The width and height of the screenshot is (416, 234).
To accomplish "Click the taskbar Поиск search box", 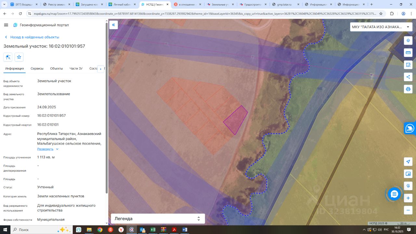I will 42,230.
